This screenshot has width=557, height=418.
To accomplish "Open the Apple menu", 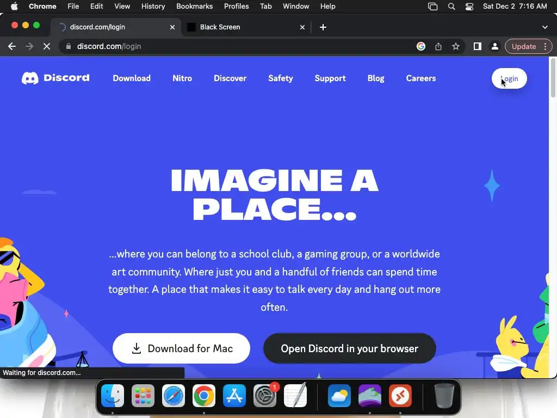I will point(14,6).
